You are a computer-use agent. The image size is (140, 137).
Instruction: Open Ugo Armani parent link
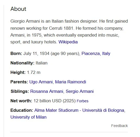pos(41,82)
